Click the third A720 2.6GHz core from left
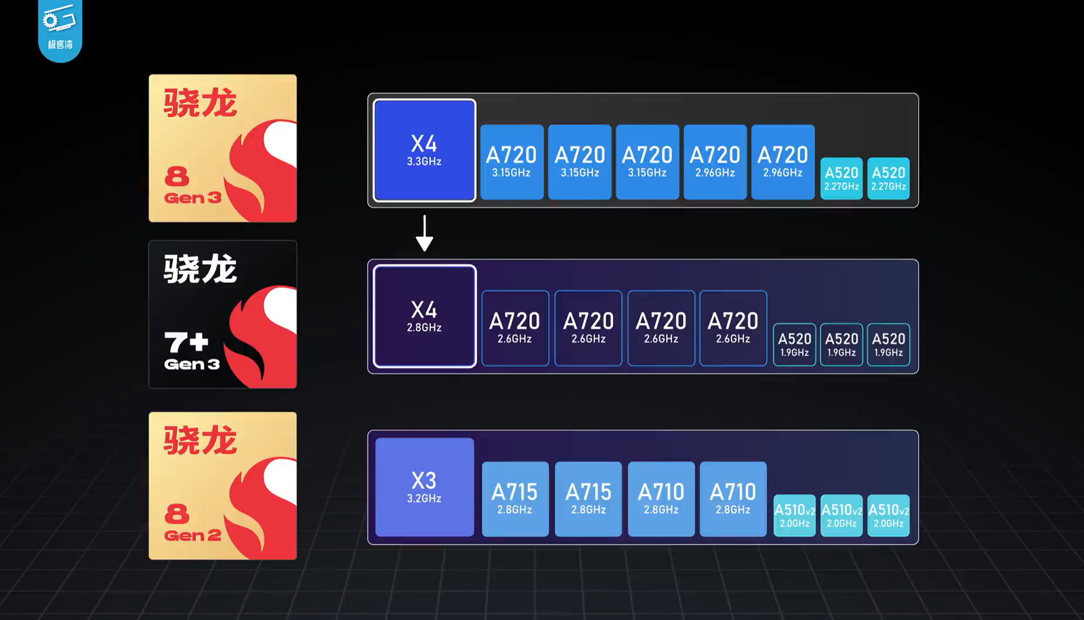1084x620 pixels. 661,328
